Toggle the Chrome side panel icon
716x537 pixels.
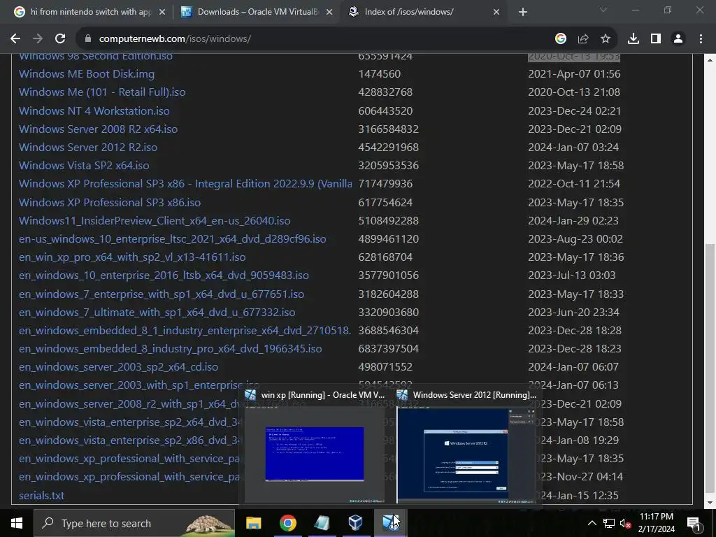(656, 39)
